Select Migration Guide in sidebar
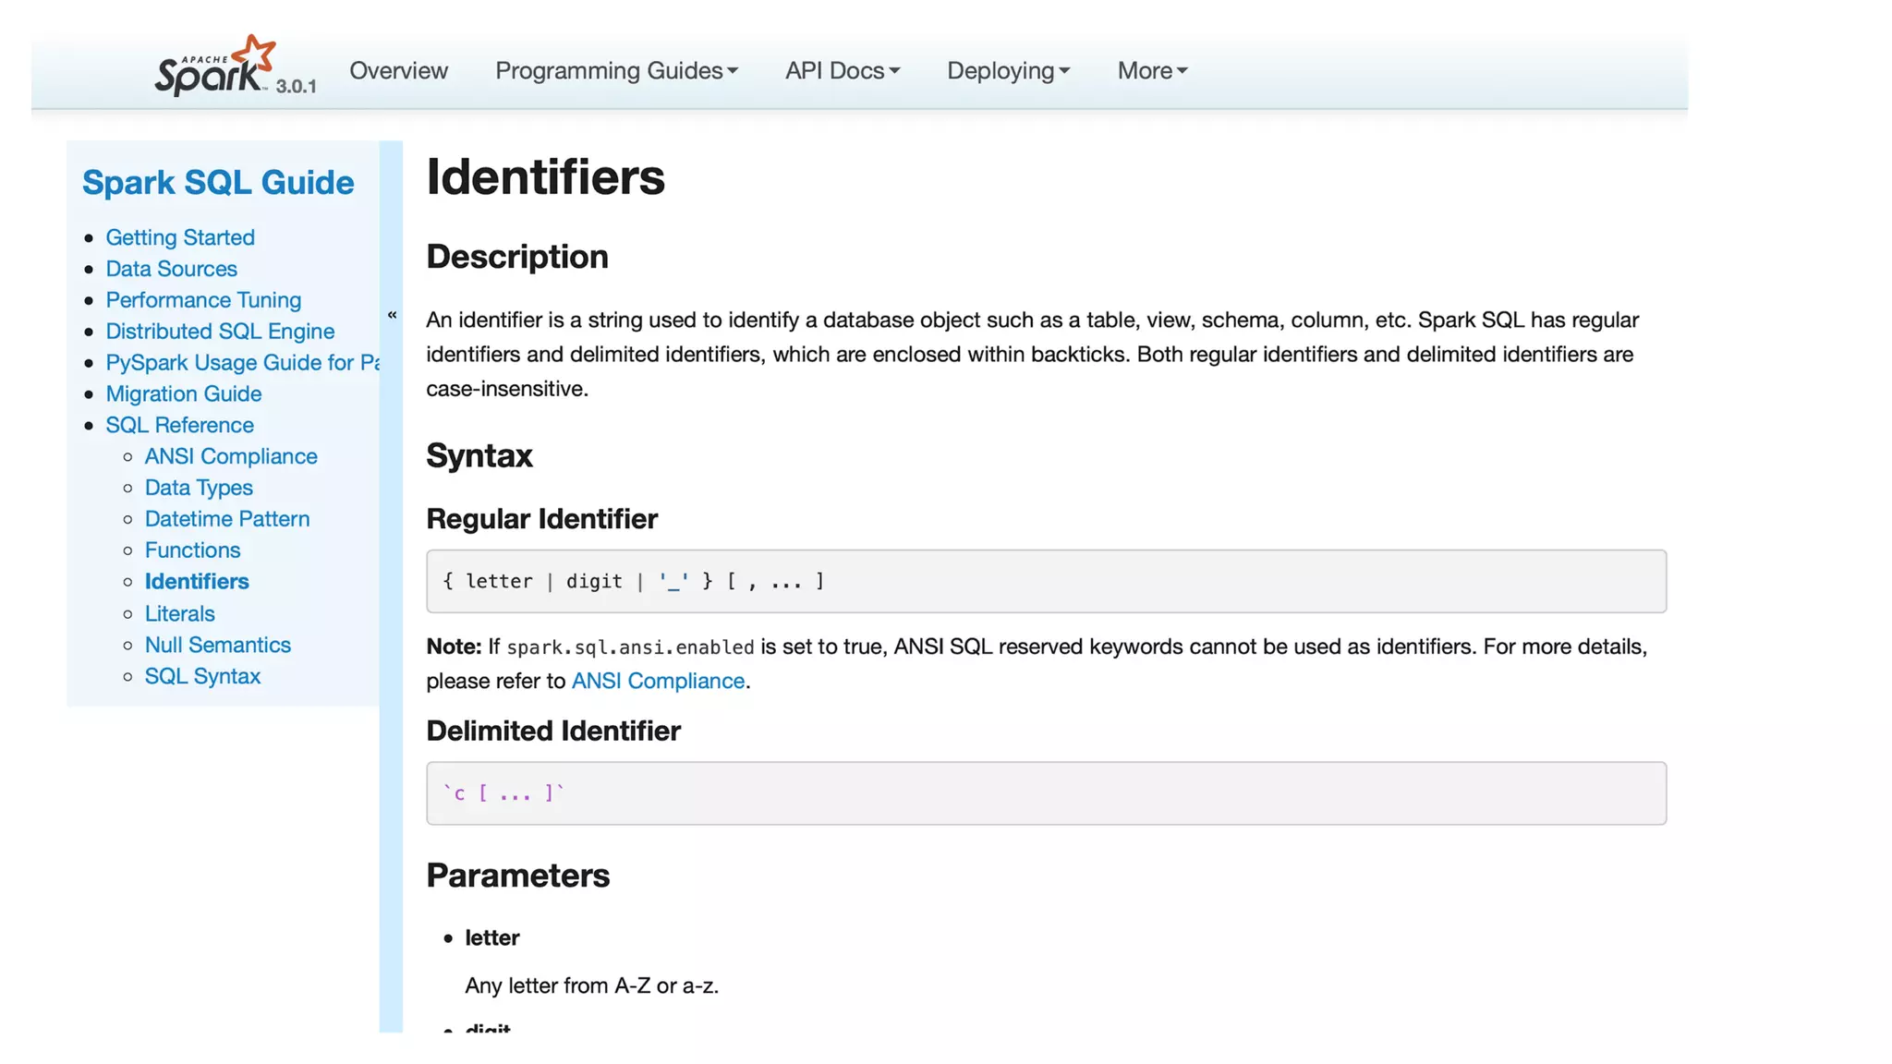This screenshot has height=1064, width=1892. (x=183, y=394)
